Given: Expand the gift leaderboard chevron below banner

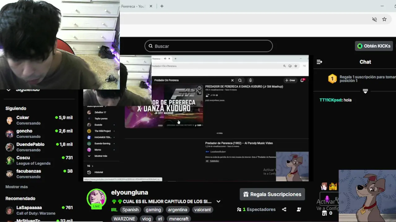Looking at the screenshot, I should [x=365, y=91].
